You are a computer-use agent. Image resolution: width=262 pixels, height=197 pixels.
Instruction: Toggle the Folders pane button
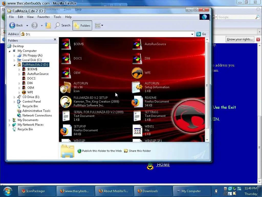coord(82,25)
